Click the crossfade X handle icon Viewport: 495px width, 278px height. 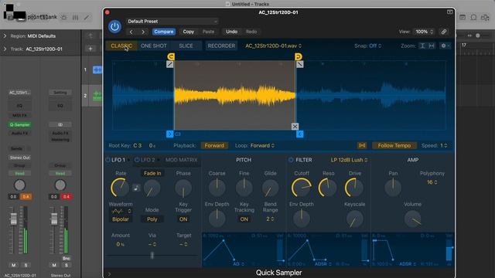point(295,127)
